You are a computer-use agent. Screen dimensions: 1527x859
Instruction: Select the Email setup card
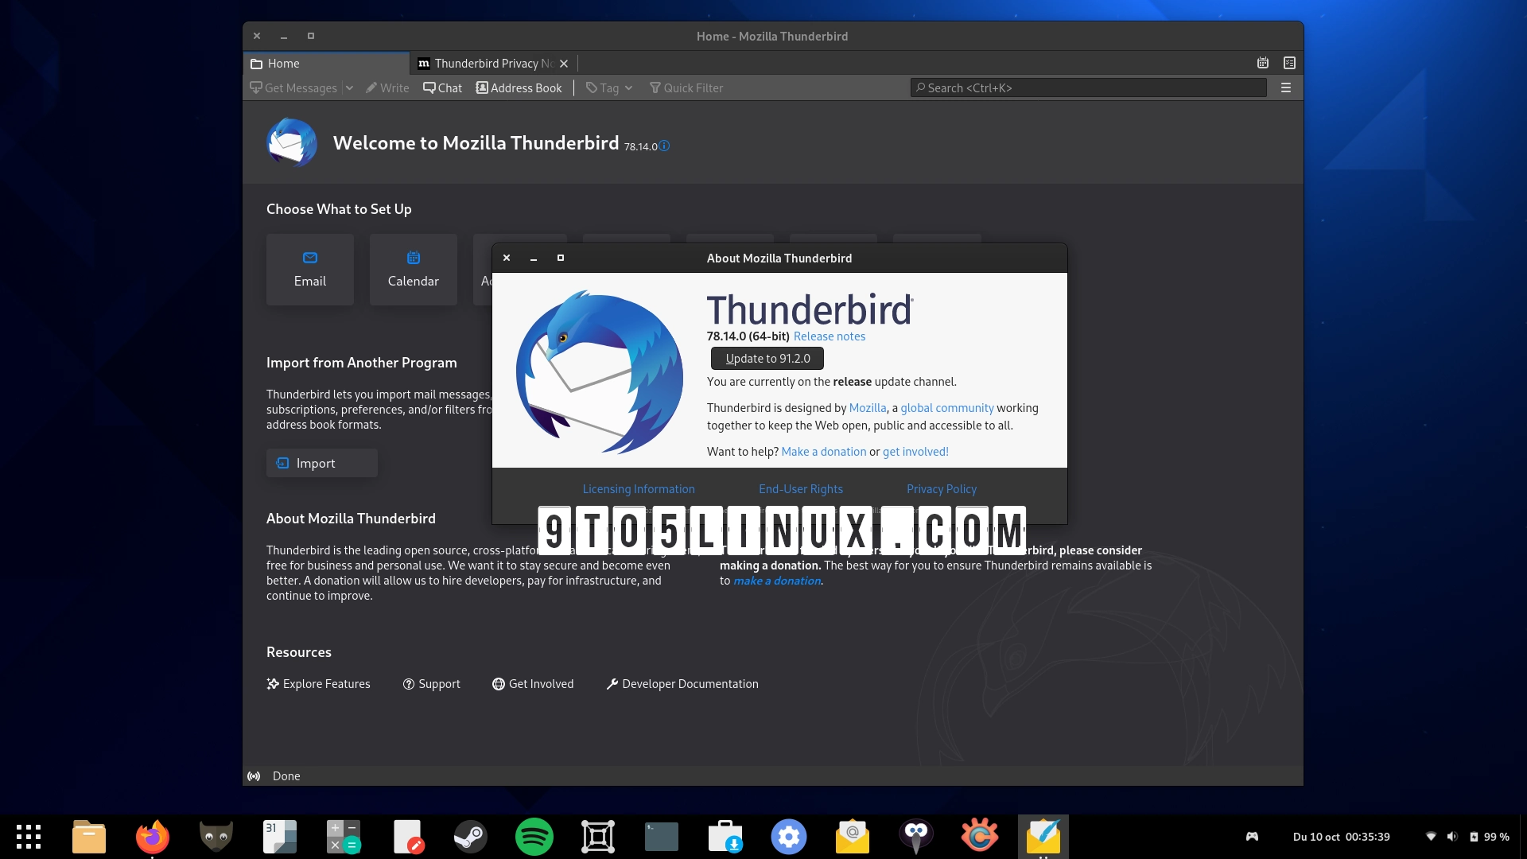click(x=309, y=269)
